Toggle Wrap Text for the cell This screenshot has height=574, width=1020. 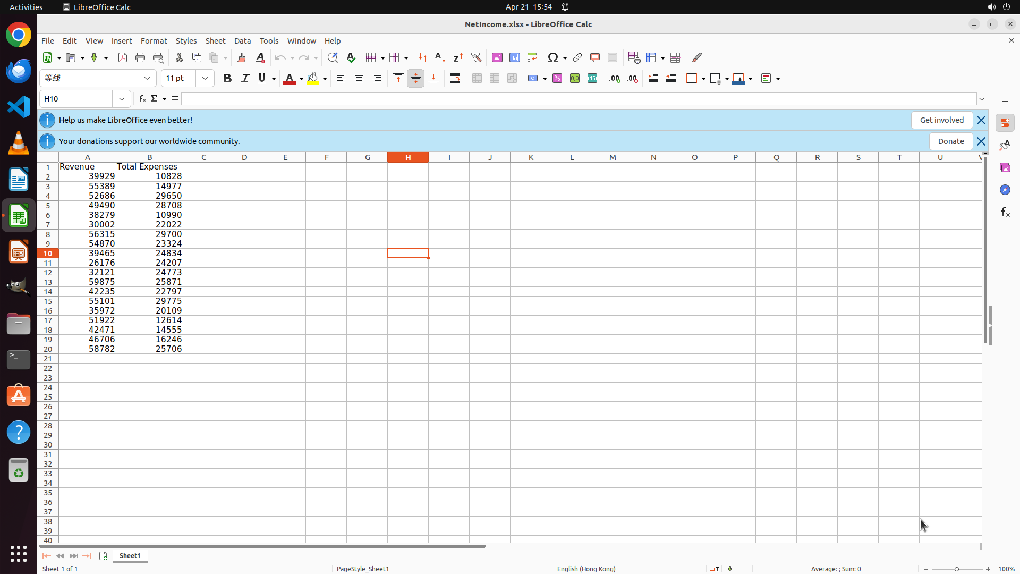click(455, 79)
